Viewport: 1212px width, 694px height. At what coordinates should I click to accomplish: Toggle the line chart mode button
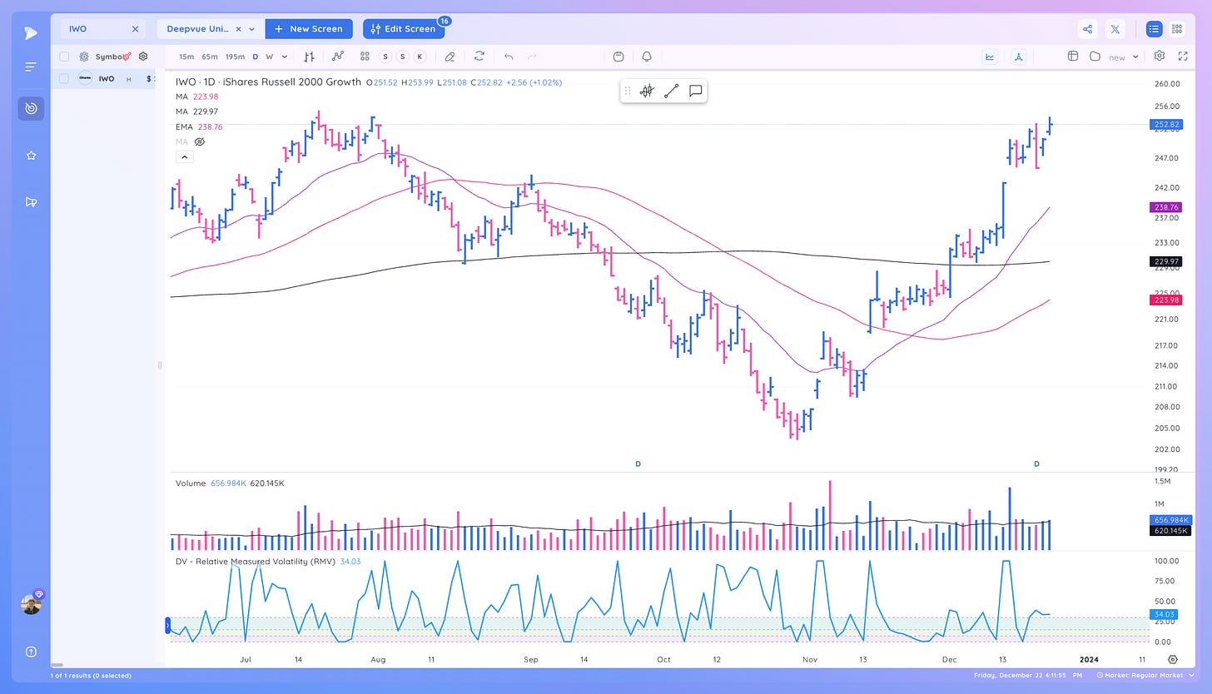coord(990,57)
